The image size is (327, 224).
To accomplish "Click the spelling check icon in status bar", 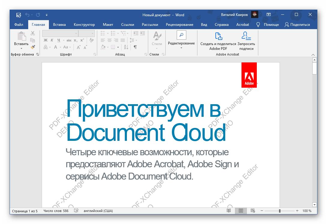I will (x=76, y=211).
